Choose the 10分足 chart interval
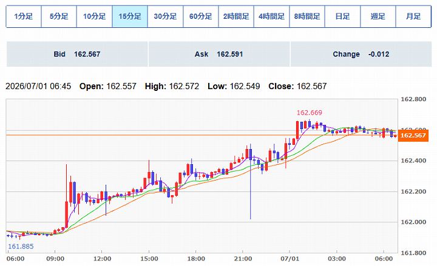437x266 pixels. tap(95, 16)
